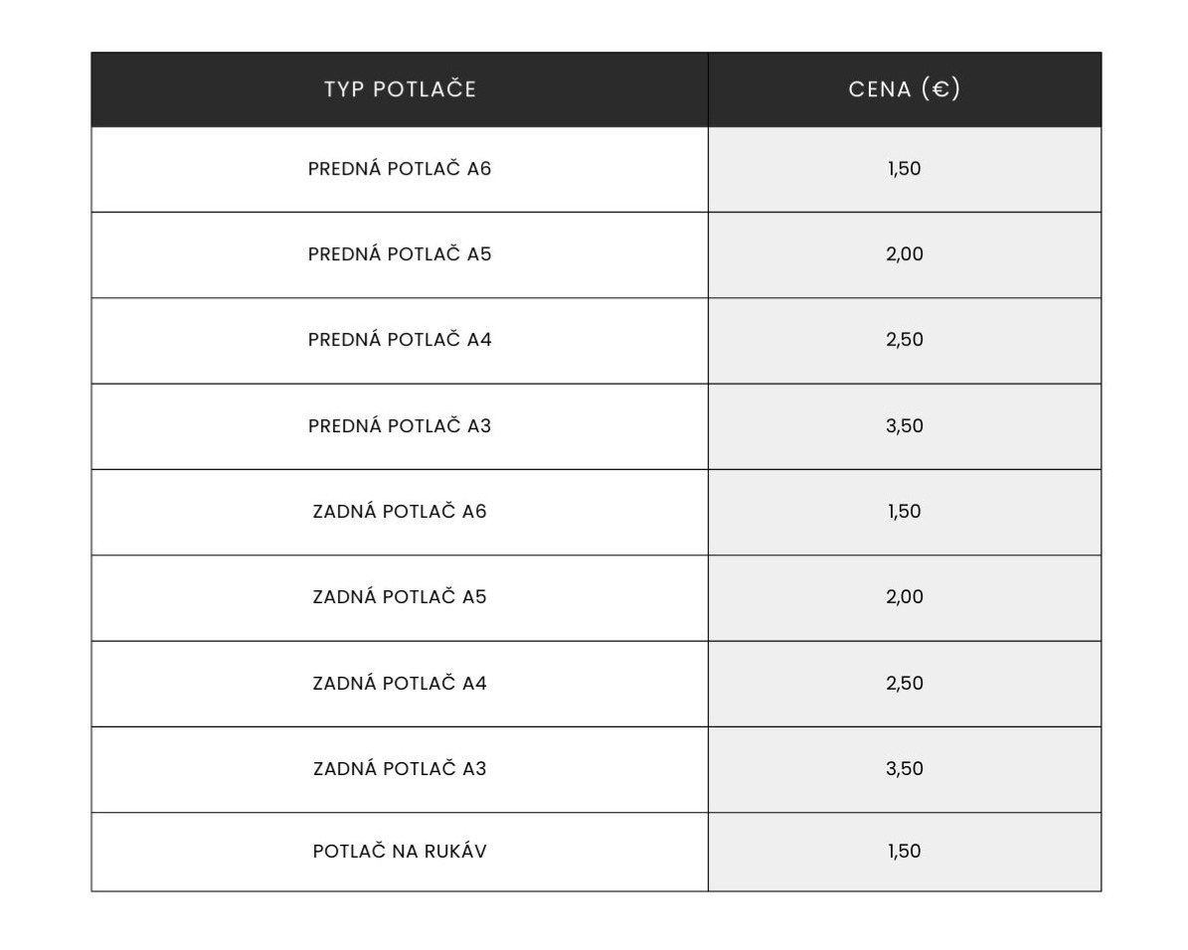The image size is (1188, 950).
Task: Click the 1,50 price for POTLAČ NA RUKÁV
Action: pos(904,852)
